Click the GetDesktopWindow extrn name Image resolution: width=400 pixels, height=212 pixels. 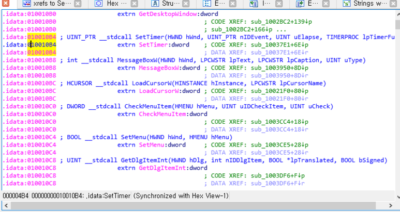168,14
